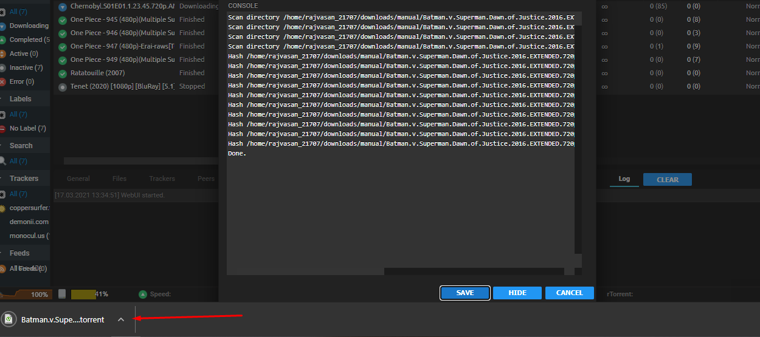Click the Ratatouille (2007) finished checkmark icon
Image resolution: width=760 pixels, height=337 pixels.
click(62, 73)
